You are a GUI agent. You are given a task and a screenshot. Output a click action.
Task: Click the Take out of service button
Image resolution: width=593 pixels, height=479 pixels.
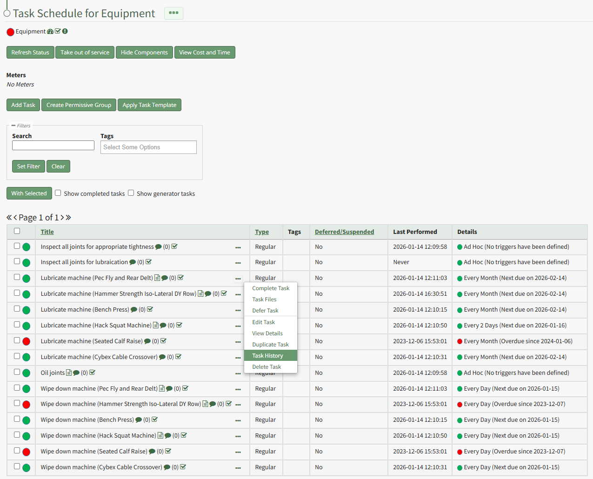[85, 53]
